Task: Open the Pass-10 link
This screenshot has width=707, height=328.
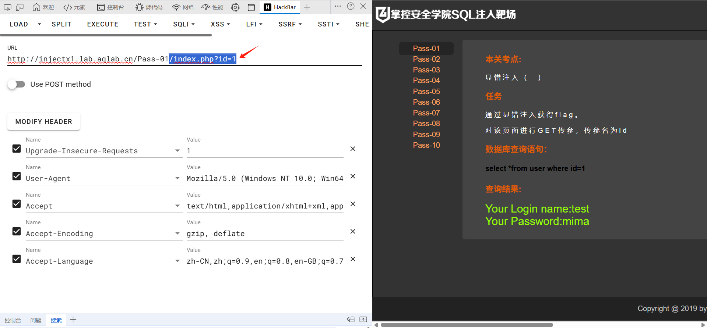Action: tap(426, 145)
